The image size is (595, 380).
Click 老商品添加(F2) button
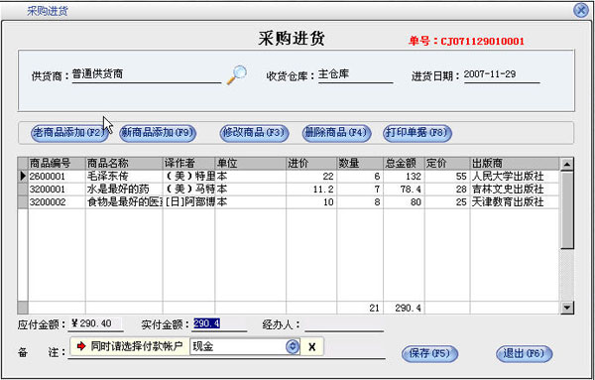[69, 133]
